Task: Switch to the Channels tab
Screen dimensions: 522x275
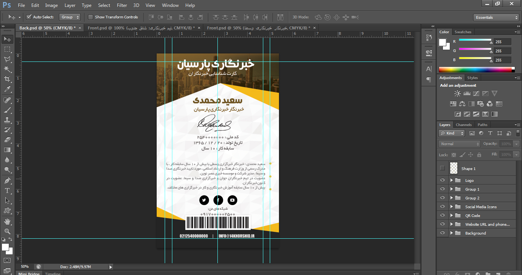Action: [x=464, y=125]
